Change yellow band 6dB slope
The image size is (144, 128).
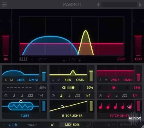pyautogui.click(x=68, y=80)
